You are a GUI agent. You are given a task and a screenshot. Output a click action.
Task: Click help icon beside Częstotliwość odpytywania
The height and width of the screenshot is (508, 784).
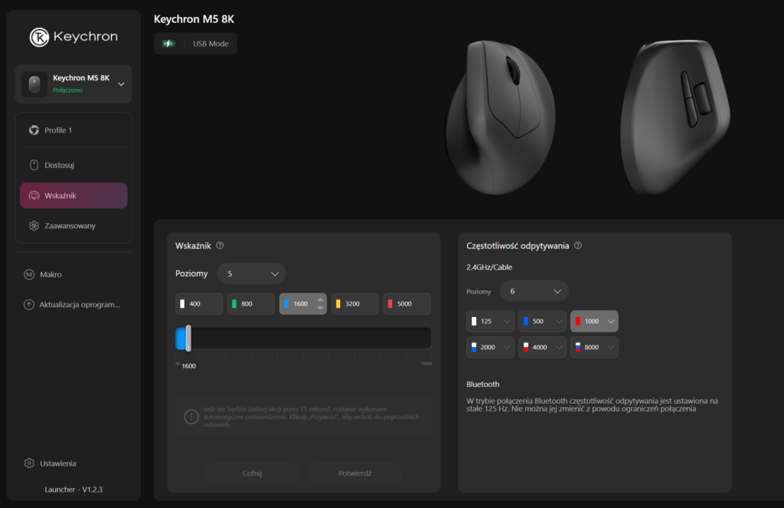[577, 246]
